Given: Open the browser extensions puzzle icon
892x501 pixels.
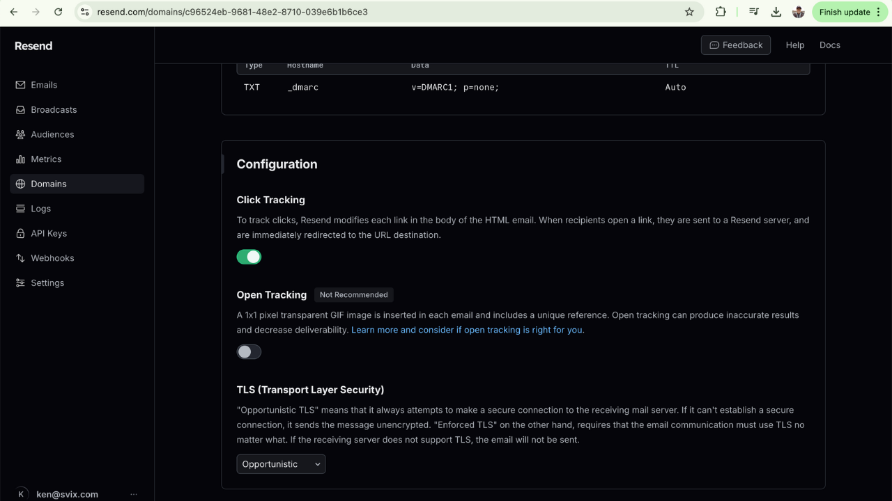Looking at the screenshot, I should click(721, 12).
